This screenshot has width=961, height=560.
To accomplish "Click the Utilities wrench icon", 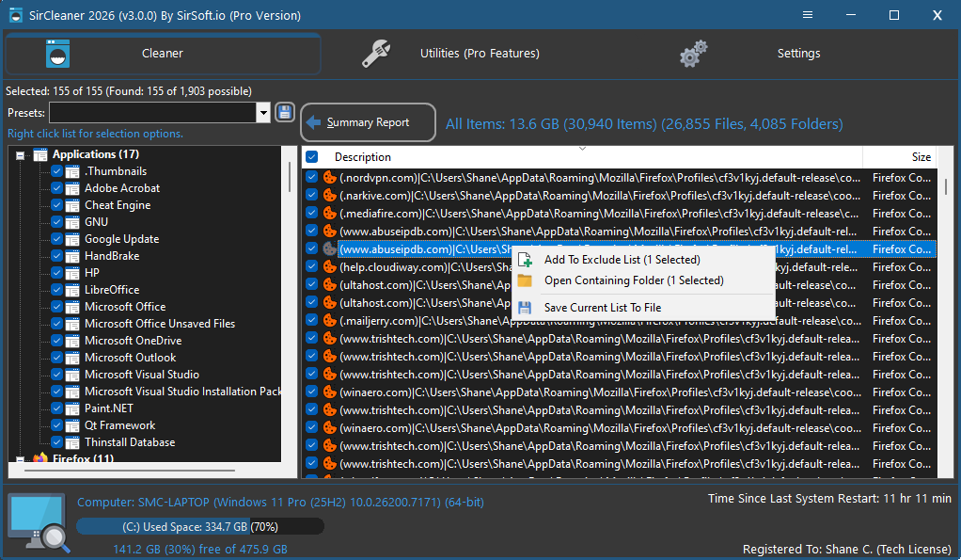I will coord(376,54).
